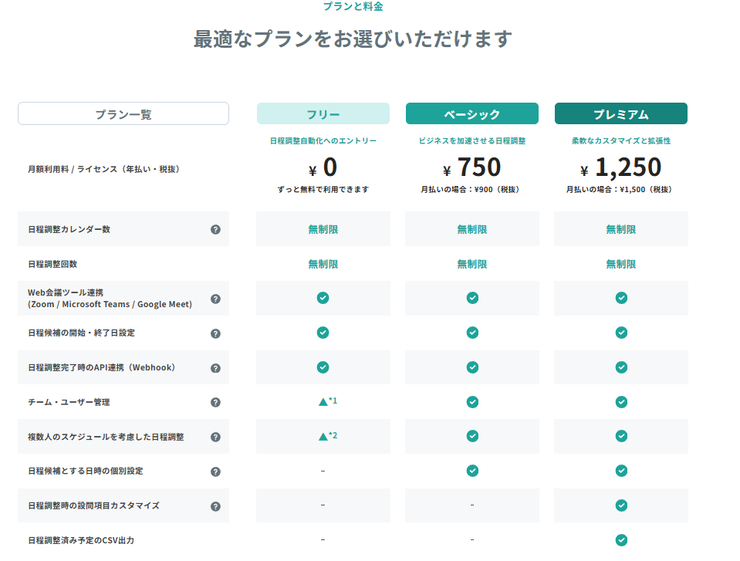
Task: Click the ¥750 ベーシック price
Action: pos(471,167)
